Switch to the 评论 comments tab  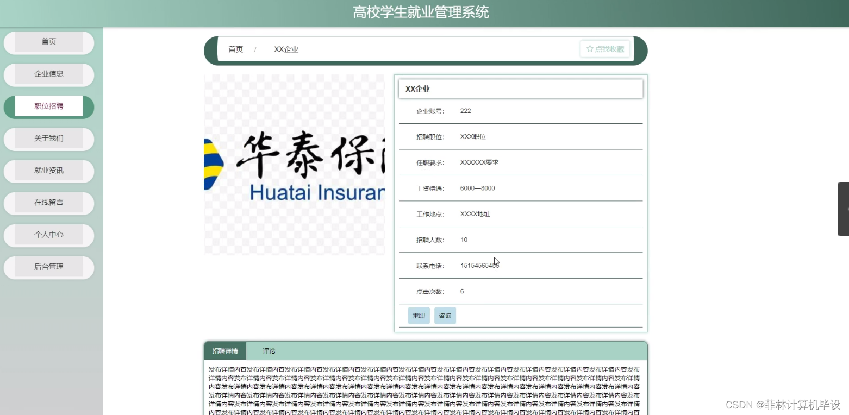click(x=269, y=350)
